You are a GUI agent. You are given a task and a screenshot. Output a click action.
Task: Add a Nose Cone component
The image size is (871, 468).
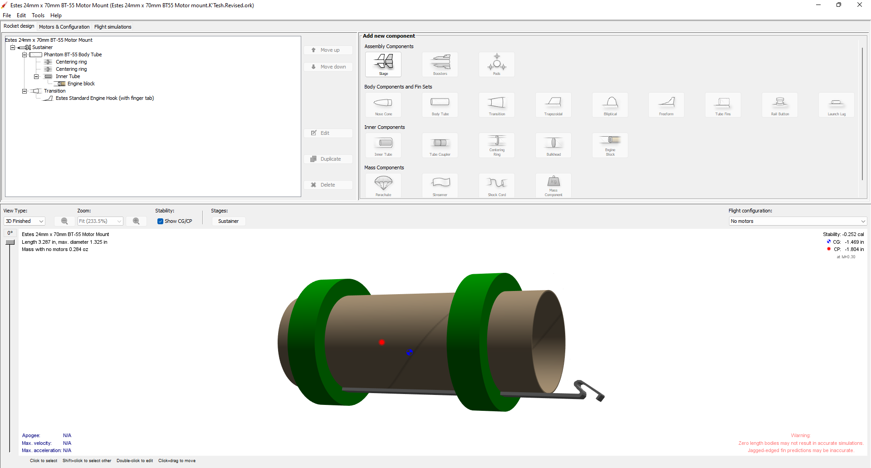[383, 105]
